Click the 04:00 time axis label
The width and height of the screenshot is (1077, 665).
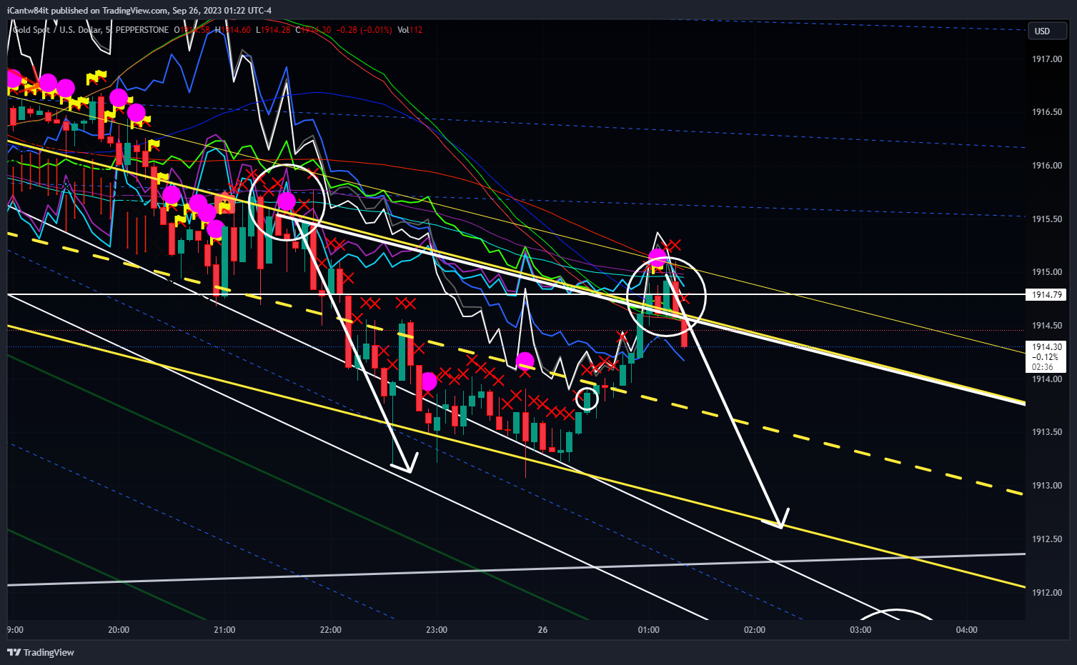click(x=967, y=630)
